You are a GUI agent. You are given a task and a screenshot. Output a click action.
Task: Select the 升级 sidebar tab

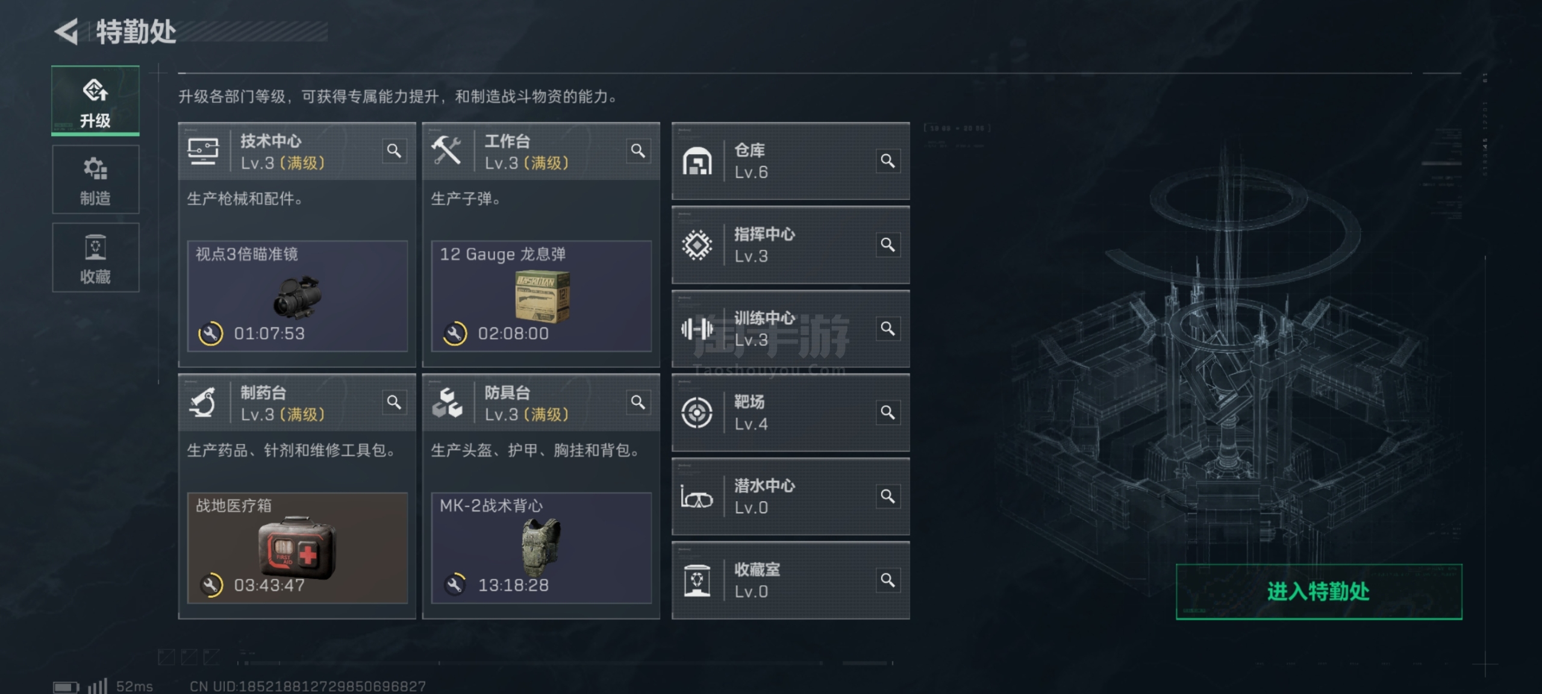(x=95, y=101)
